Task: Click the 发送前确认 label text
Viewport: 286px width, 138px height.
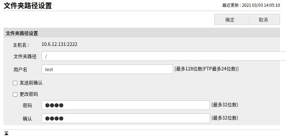Action: pyautogui.click(x=31, y=83)
